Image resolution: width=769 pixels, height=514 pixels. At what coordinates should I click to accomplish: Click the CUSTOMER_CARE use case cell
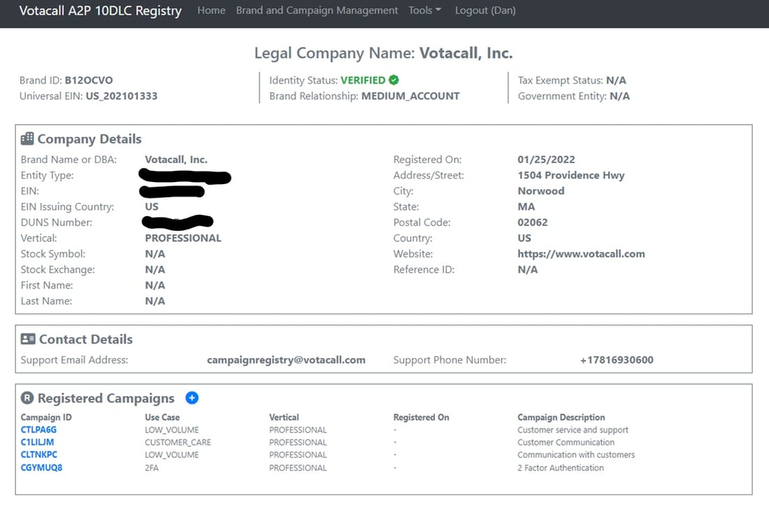(178, 442)
